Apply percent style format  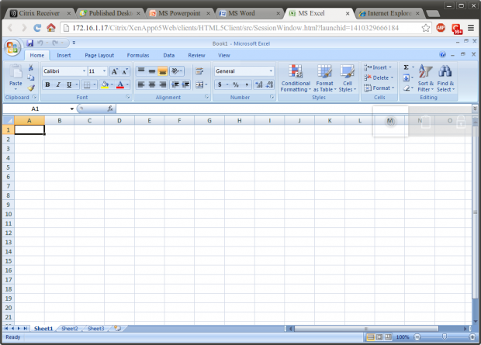tap(236, 85)
